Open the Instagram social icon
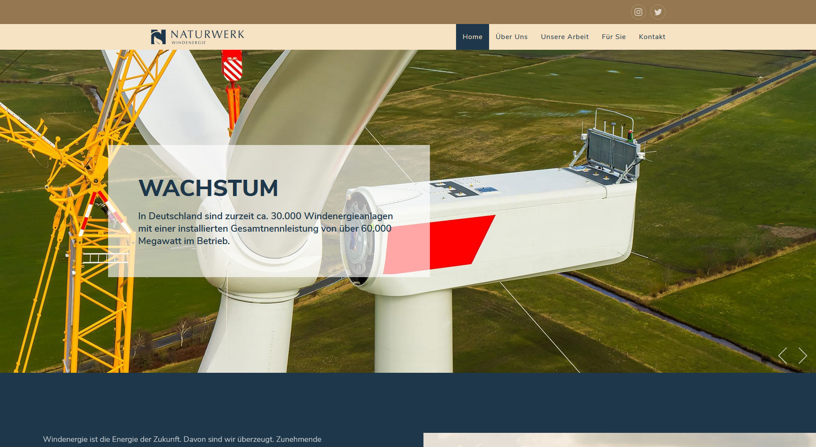Viewport: 816px width, 447px height. pyautogui.click(x=638, y=12)
